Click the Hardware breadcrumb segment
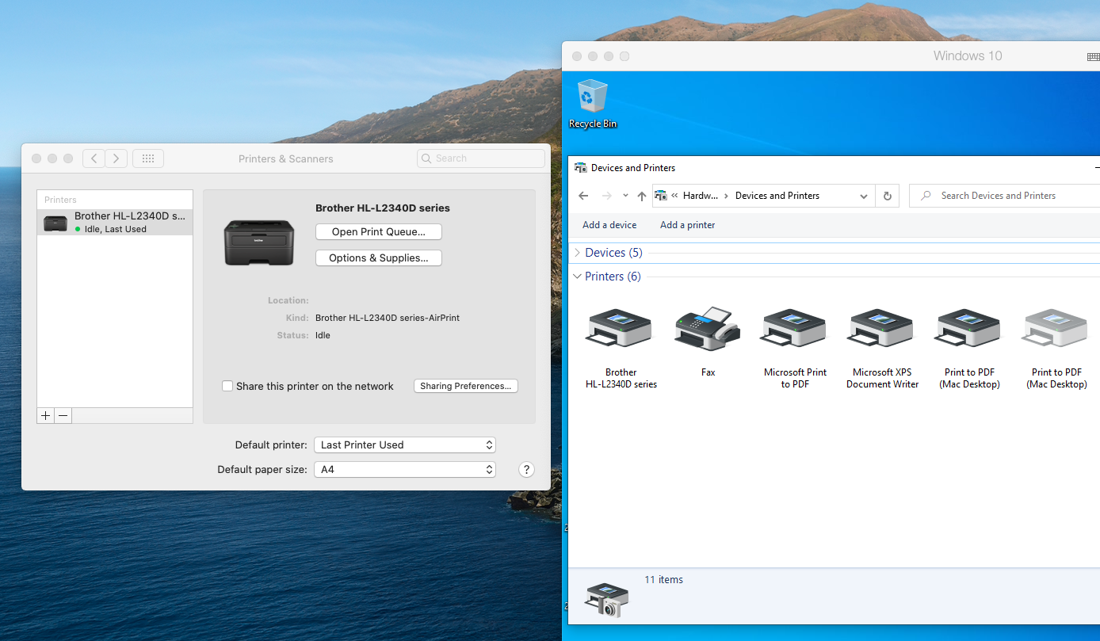 click(x=701, y=196)
